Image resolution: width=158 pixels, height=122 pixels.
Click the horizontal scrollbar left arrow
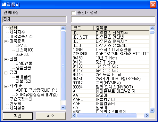[74, 116]
